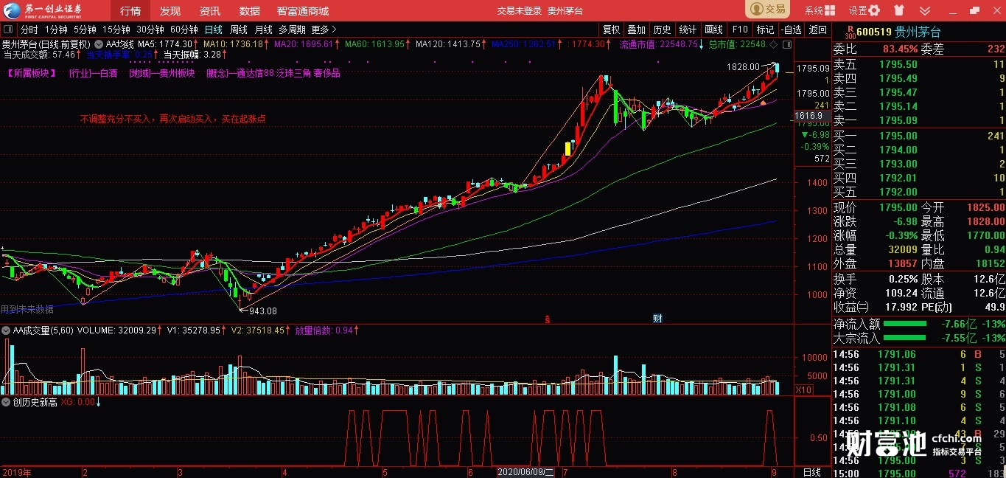Select the 60分钟 period

pos(184,30)
